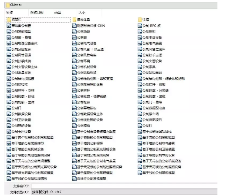Open the 文件类型(T) family template dropdown
227x195 pixels.
(124, 192)
